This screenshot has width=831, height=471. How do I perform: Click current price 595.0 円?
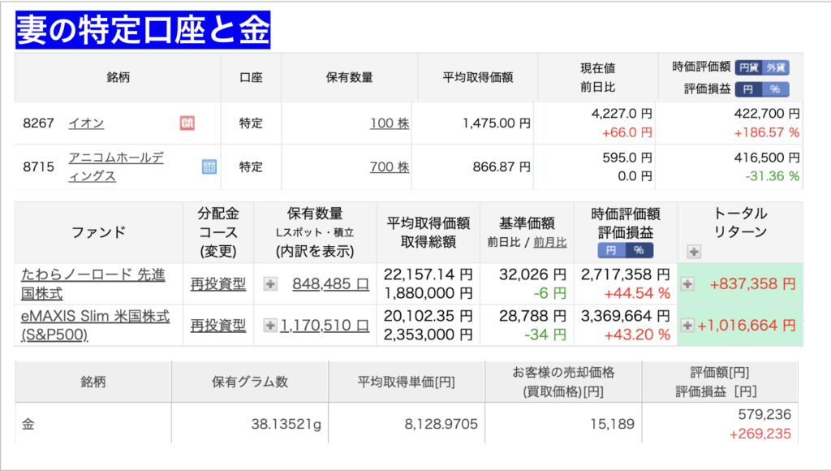coord(627,158)
